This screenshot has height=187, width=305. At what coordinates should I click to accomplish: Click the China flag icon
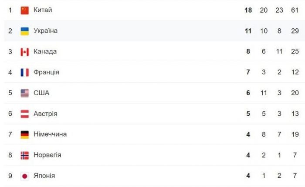[25, 10]
